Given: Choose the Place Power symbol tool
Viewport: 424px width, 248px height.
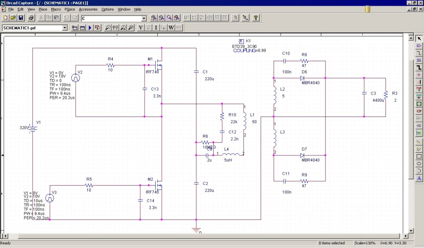Looking at the screenshot, I should point(419,89).
